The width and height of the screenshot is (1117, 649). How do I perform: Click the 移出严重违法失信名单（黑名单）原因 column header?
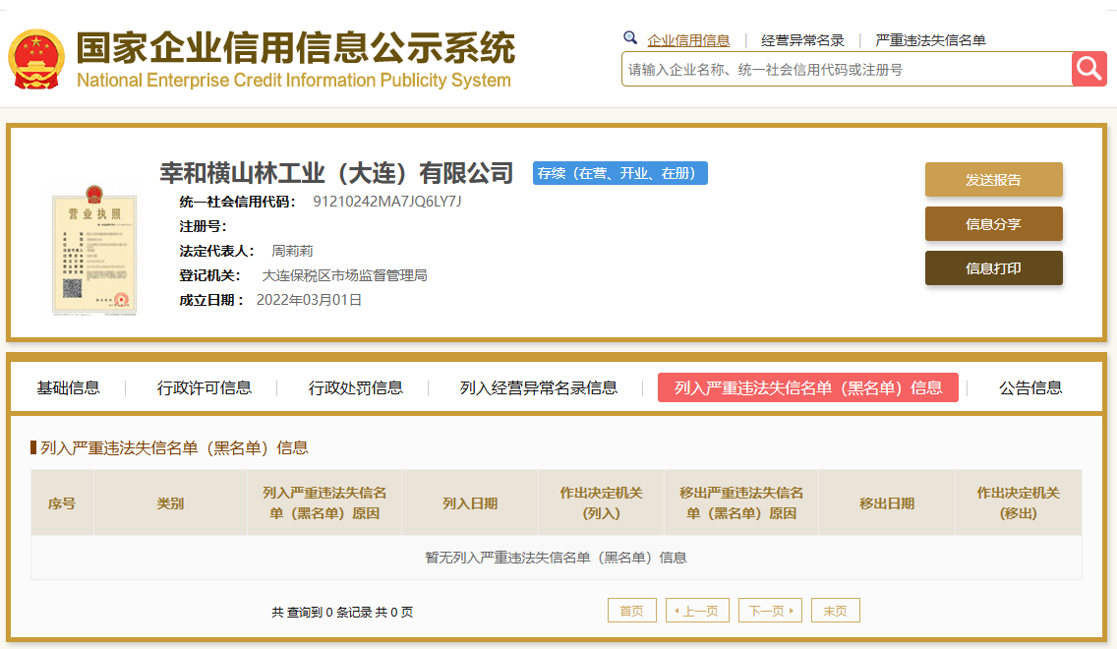click(741, 502)
